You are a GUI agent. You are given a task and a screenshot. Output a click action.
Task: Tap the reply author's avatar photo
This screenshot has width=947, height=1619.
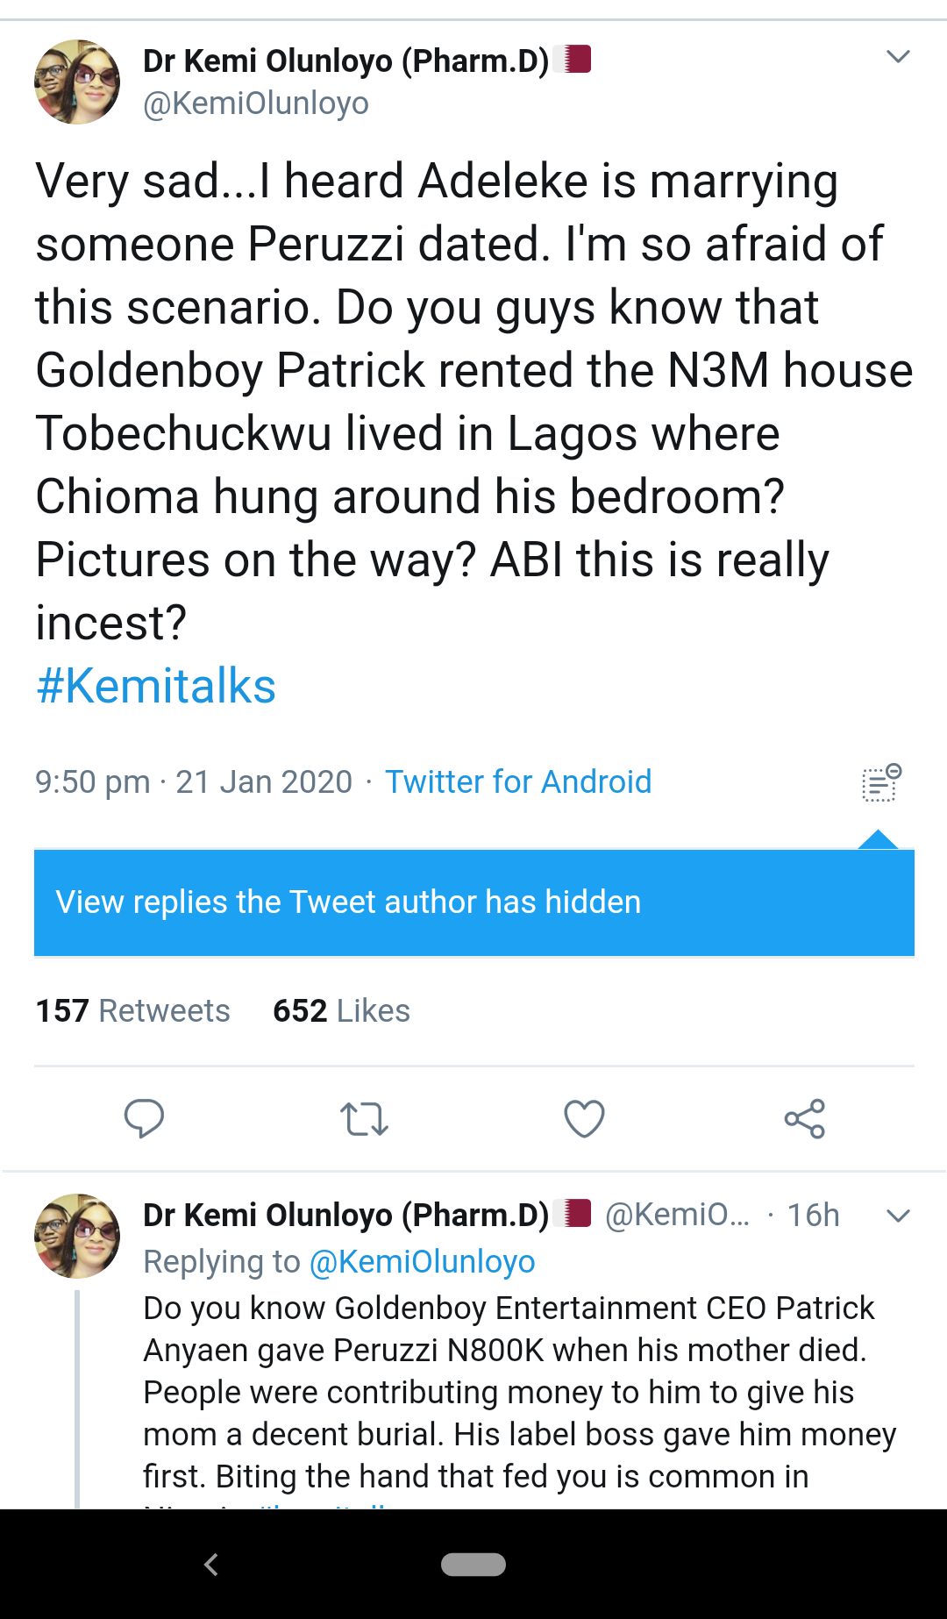pos(77,1236)
